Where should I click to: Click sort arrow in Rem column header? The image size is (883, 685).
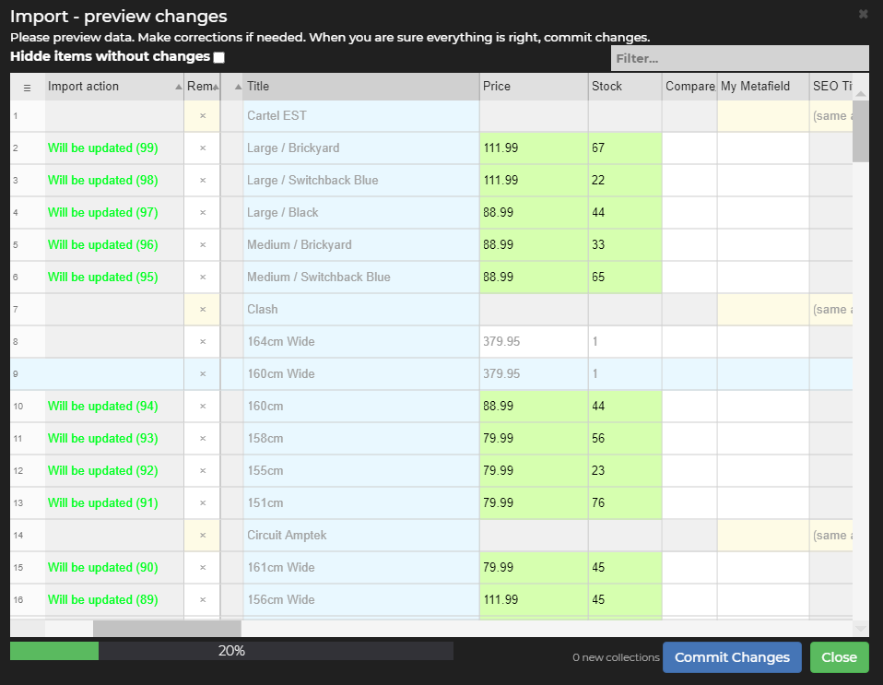(x=217, y=87)
